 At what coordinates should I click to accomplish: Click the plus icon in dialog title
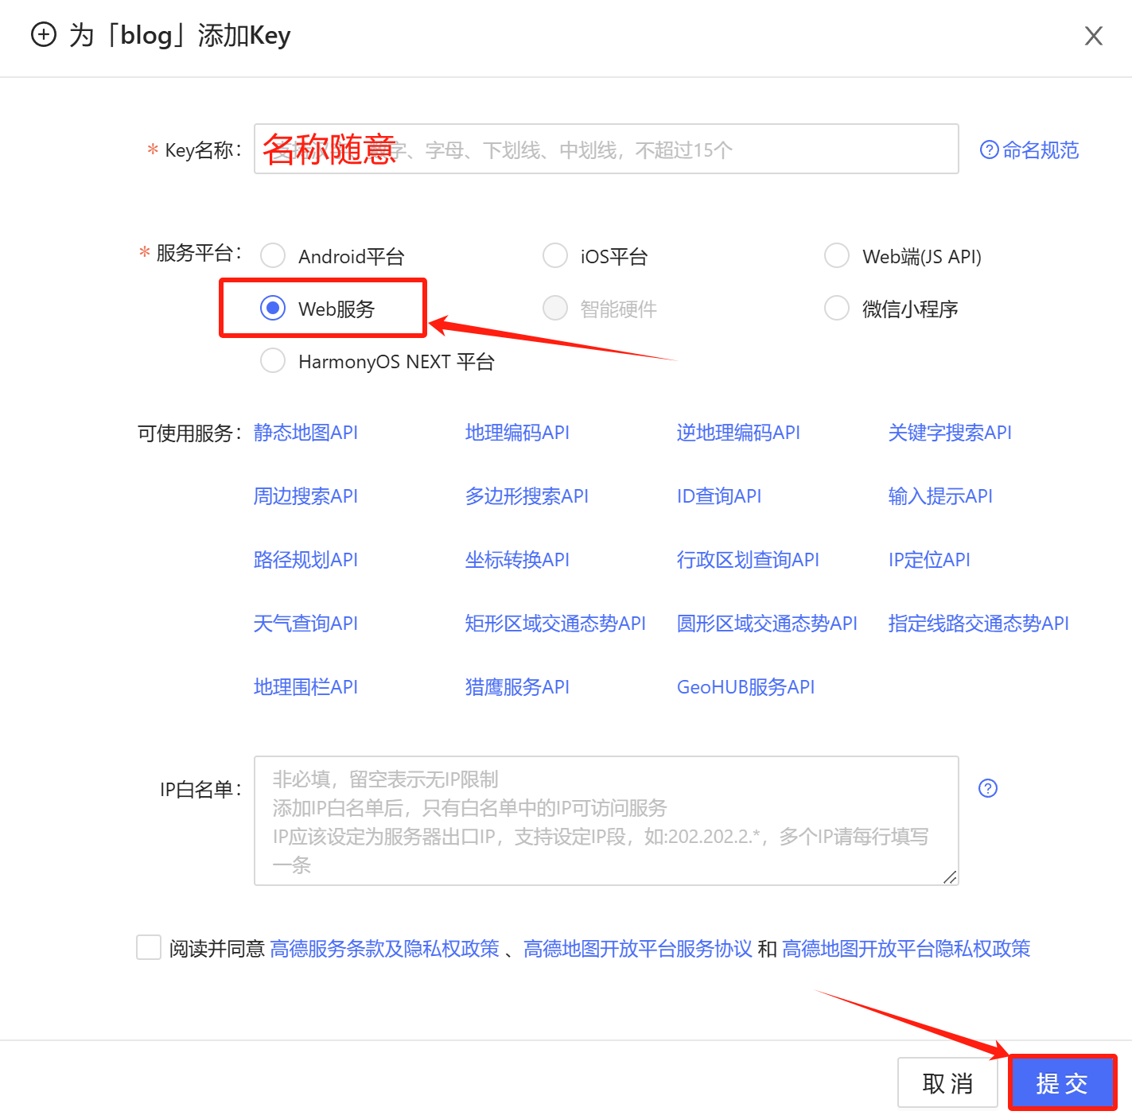(x=44, y=35)
